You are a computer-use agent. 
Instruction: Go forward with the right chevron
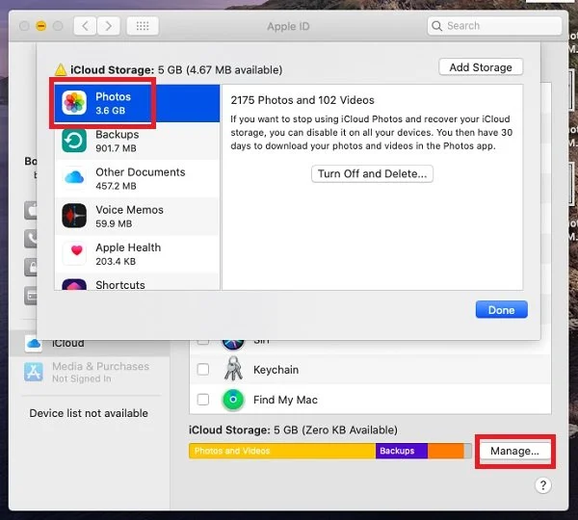click(x=108, y=26)
